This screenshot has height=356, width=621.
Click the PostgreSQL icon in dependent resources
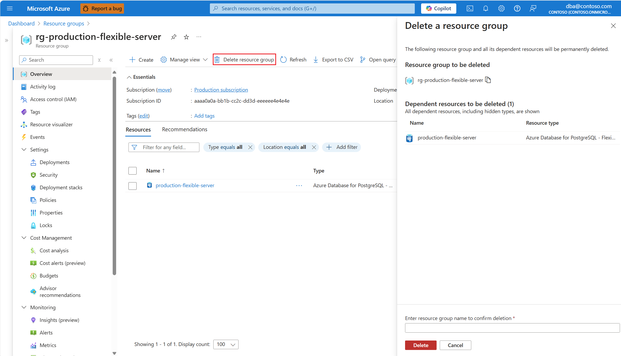(x=409, y=138)
